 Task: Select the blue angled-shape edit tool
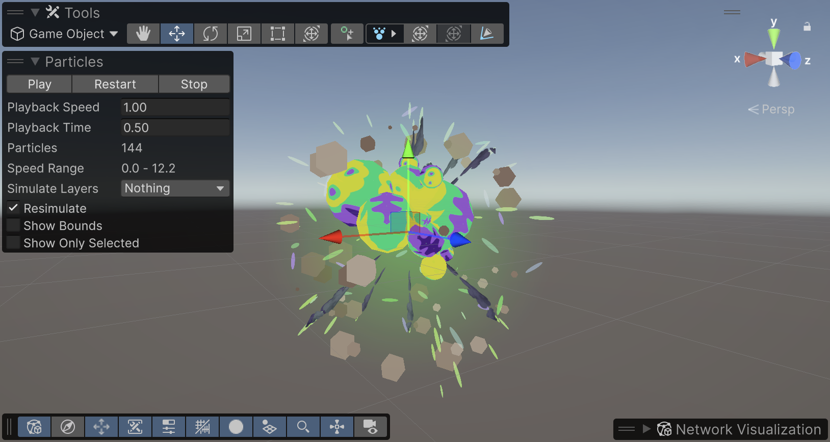click(x=487, y=34)
